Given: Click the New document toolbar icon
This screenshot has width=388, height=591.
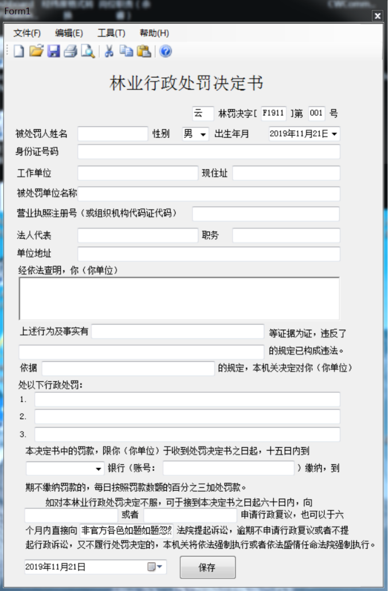Looking at the screenshot, I should pyautogui.click(x=19, y=52).
